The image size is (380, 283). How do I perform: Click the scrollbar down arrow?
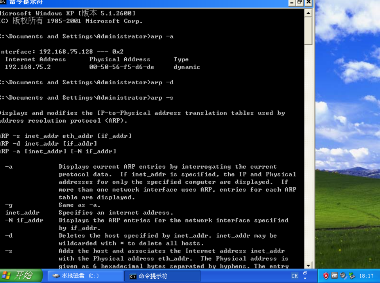click(x=308, y=265)
